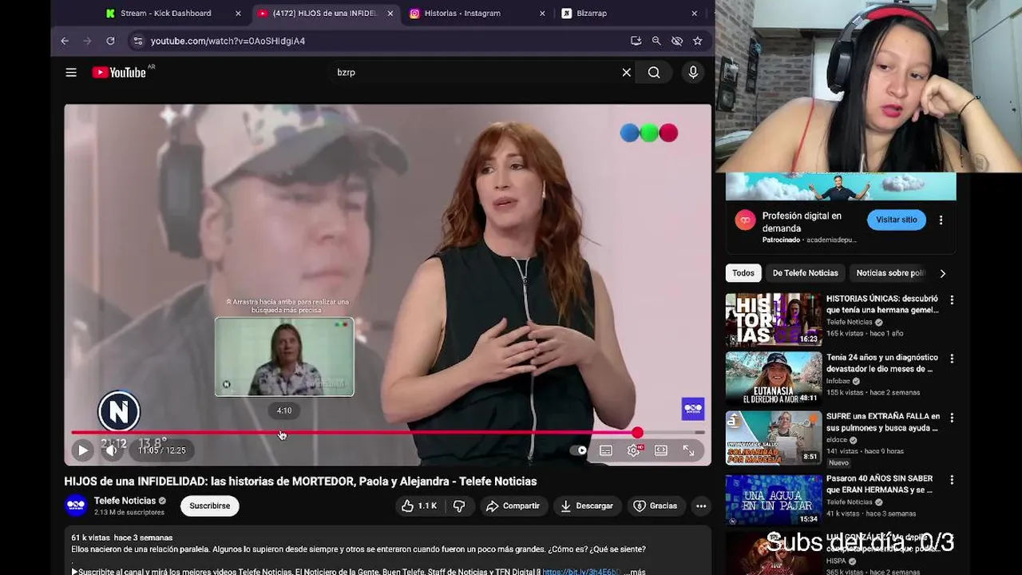Subscribe with the Suscribirse button

[210, 506]
